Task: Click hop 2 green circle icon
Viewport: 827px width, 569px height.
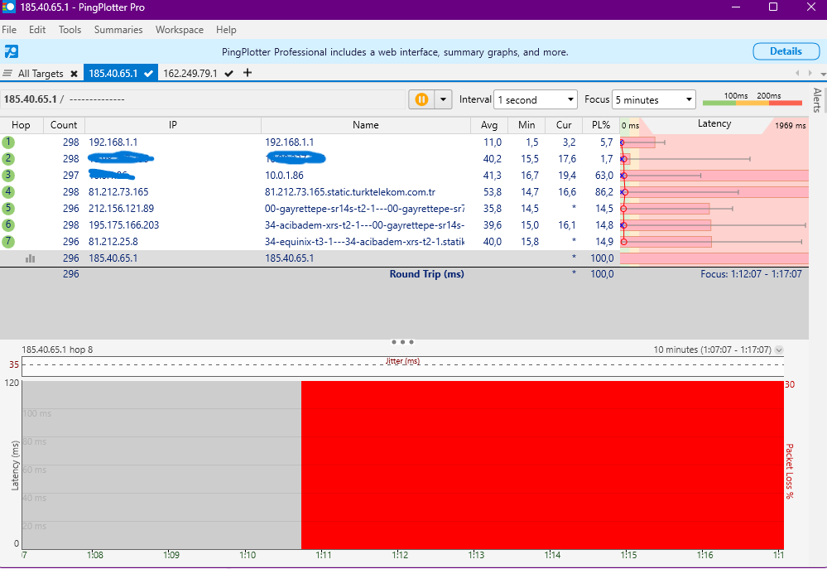Action: pyautogui.click(x=8, y=158)
